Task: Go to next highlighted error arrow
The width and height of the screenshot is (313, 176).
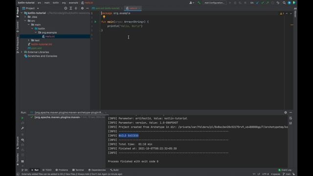Action: (x=291, y=13)
